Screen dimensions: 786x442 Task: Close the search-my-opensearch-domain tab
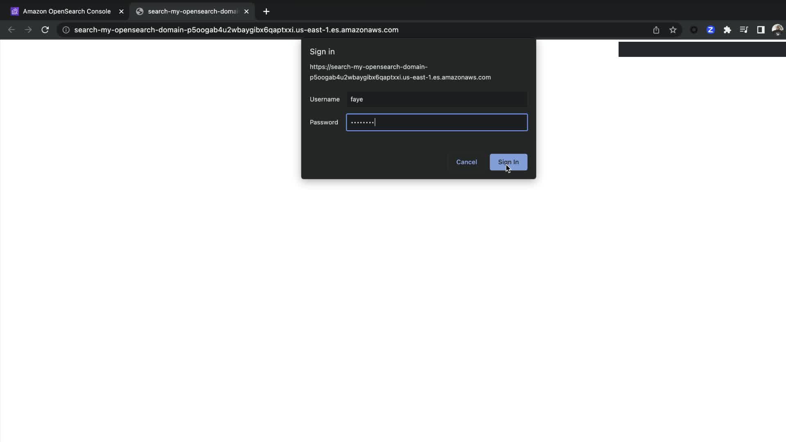[x=246, y=11]
